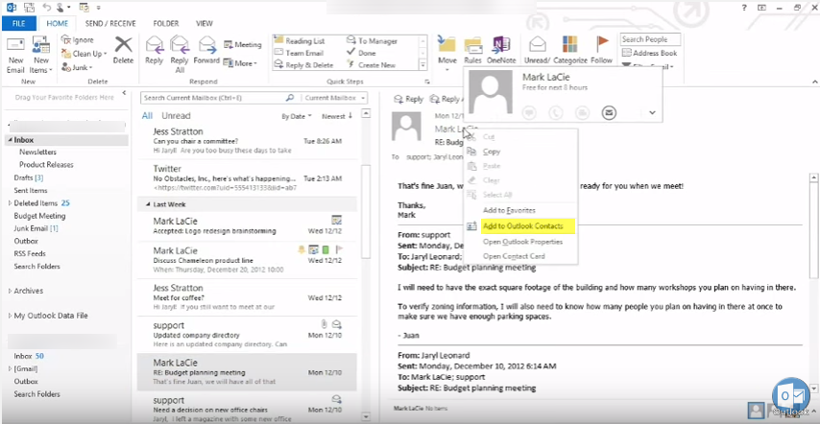The height and width of the screenshot is (424, 820).
Task: Click the Follow Up flag icon
Action: click(x=602, y=44)
